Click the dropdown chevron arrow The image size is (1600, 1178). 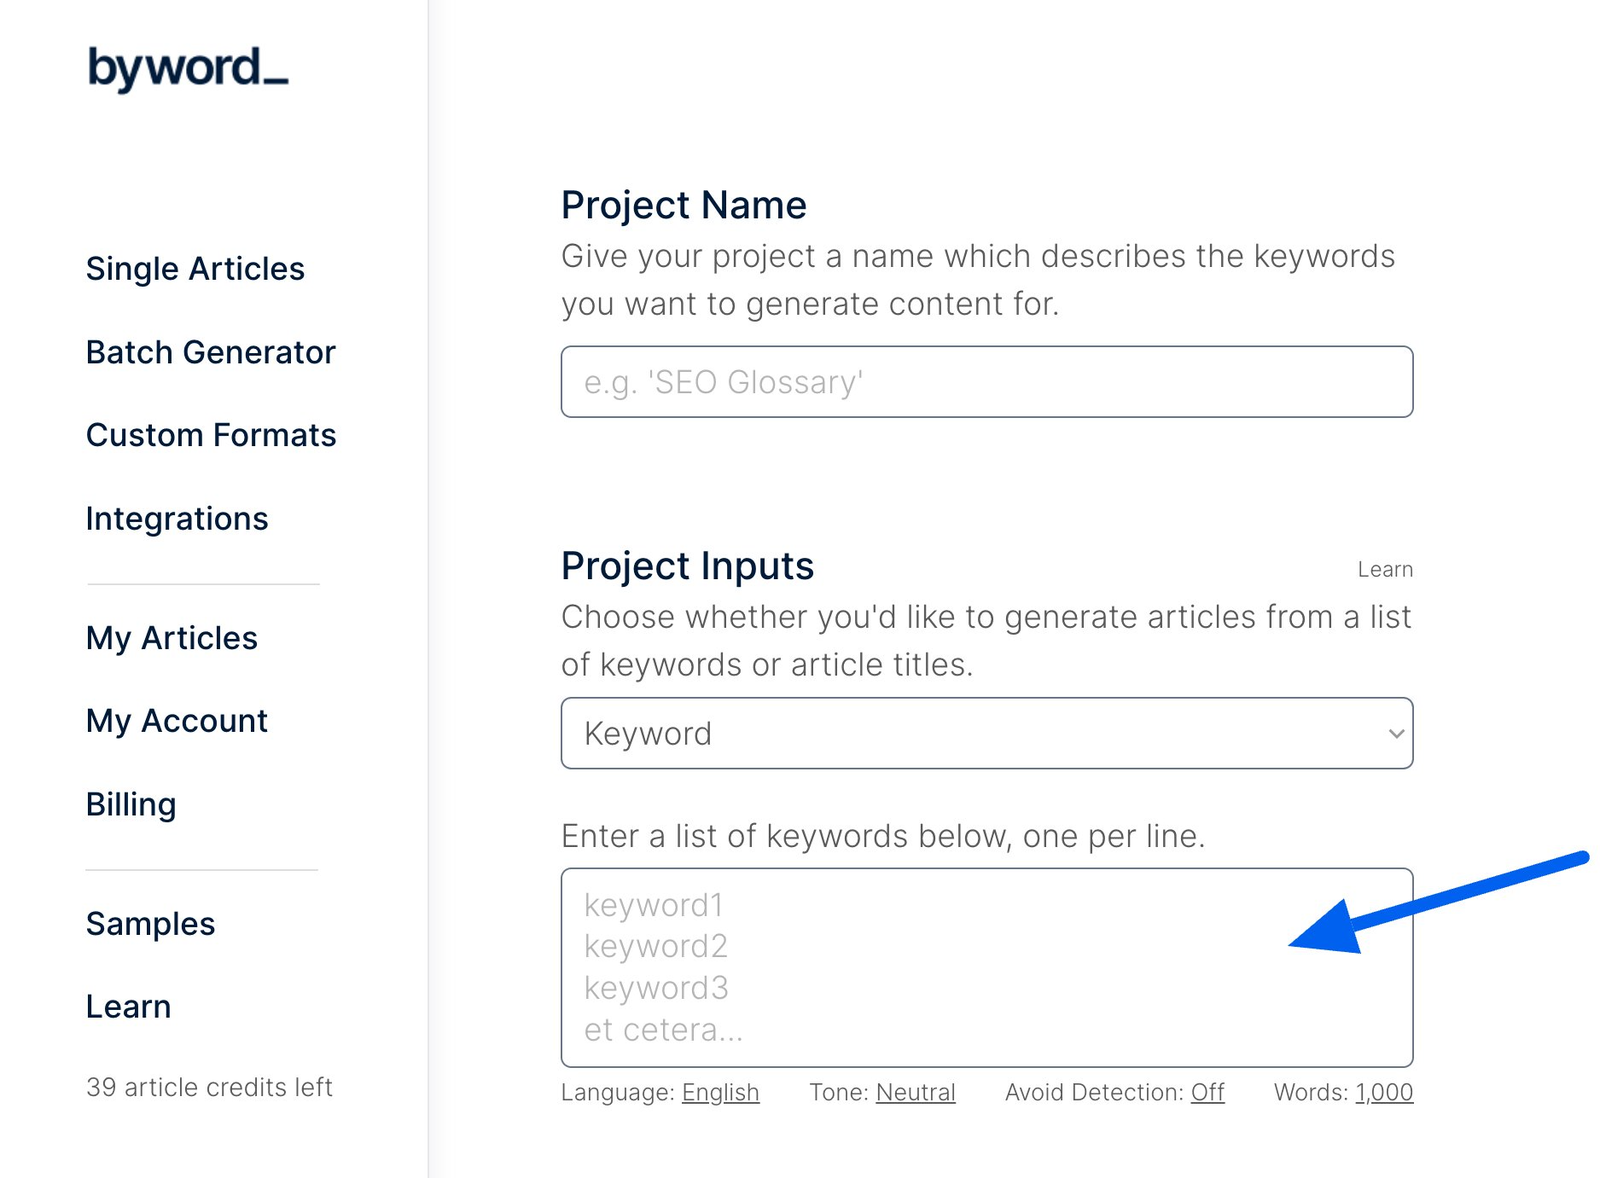coord(1396,734)
